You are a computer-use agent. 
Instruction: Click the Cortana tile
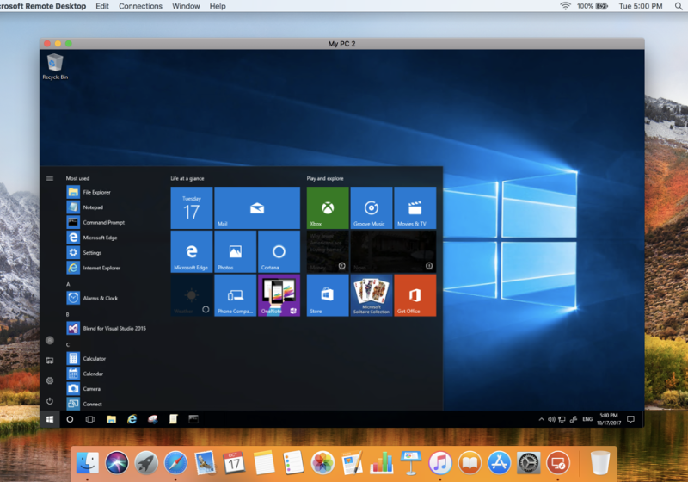pyautogui.click(x=279, y=252)
